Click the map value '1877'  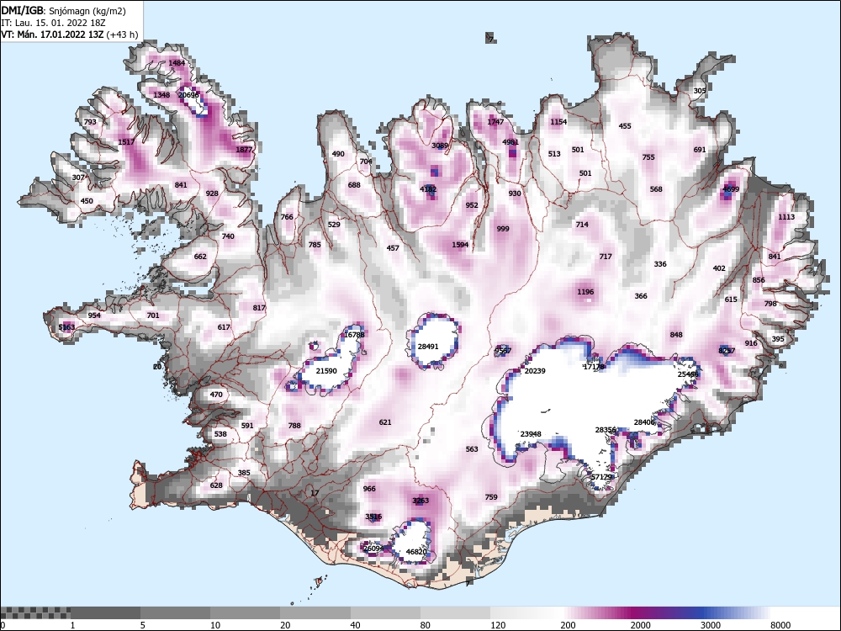244,150
